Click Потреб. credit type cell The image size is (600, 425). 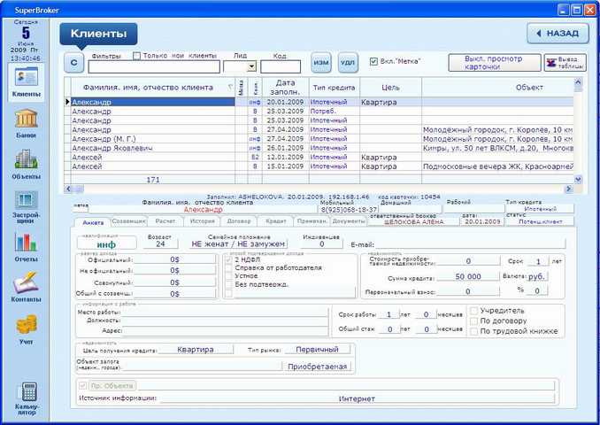tap(334, 112)
